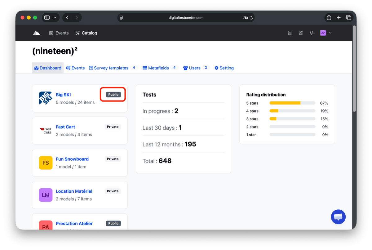Click the page vertical scrollbar
Image resolution: width=372 pixels, height=250 pixels.
coord(354,69)
